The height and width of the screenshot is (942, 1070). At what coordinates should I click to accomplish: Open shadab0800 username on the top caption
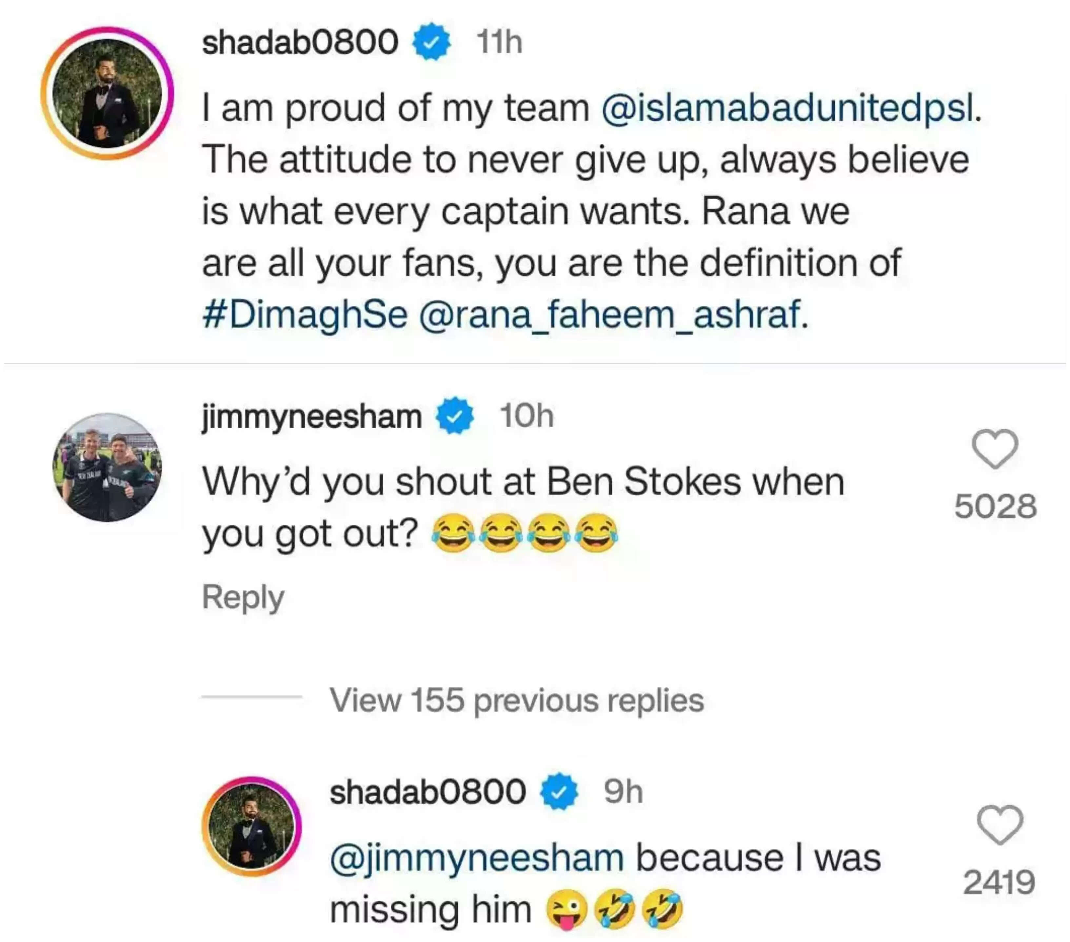point(301,42)
